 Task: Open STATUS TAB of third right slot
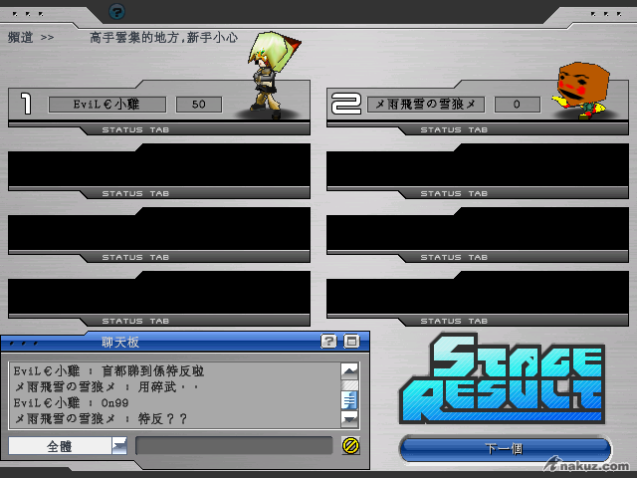point(454,258)
